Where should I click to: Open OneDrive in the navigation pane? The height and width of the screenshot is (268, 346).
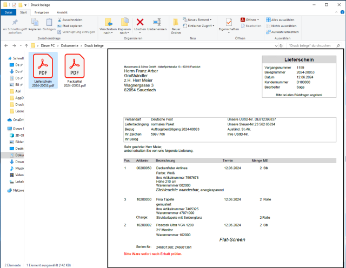19,119
